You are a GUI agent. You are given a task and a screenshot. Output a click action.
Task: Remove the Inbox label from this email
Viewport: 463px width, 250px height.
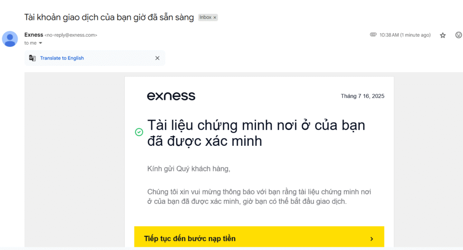[x=215, y=18]
